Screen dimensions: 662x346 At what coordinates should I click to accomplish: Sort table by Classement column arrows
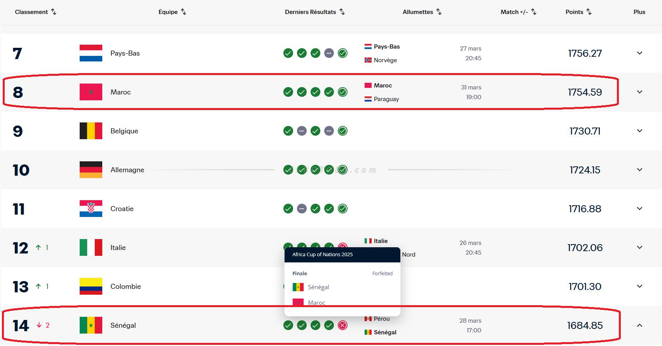click(54, 12)
